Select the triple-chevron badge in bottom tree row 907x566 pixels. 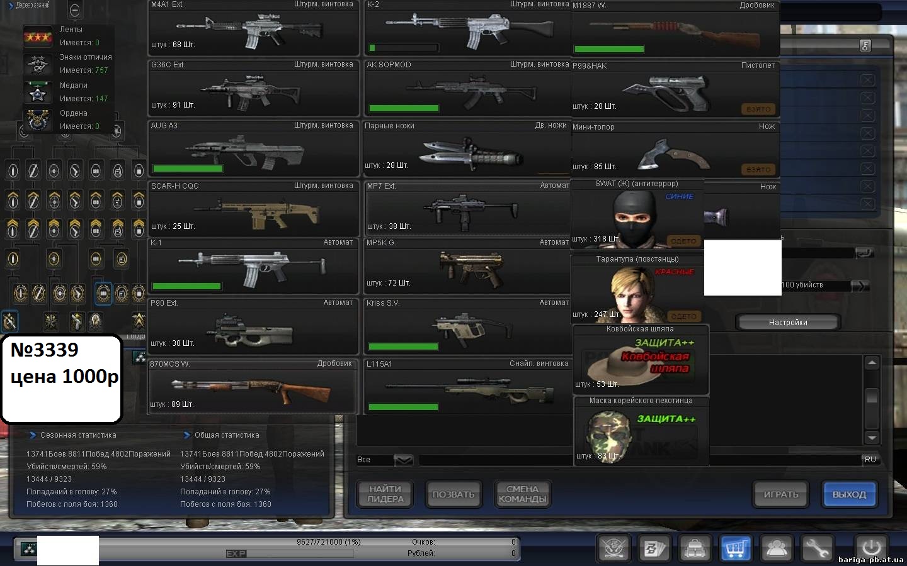point(138,321)
